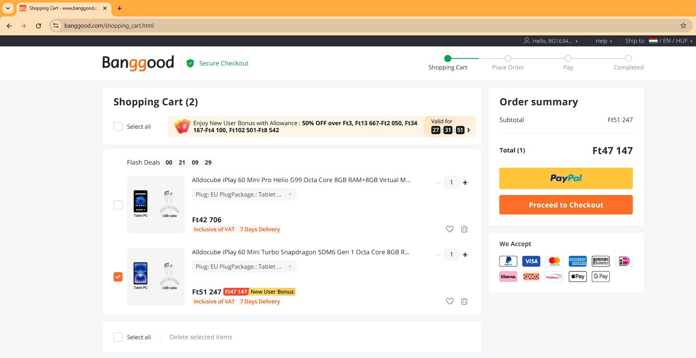Click the Completed progress step
The image size is (696, 358).
(x=628, y=63)
